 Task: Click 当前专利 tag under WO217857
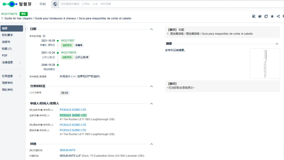(x=67, y=45)
